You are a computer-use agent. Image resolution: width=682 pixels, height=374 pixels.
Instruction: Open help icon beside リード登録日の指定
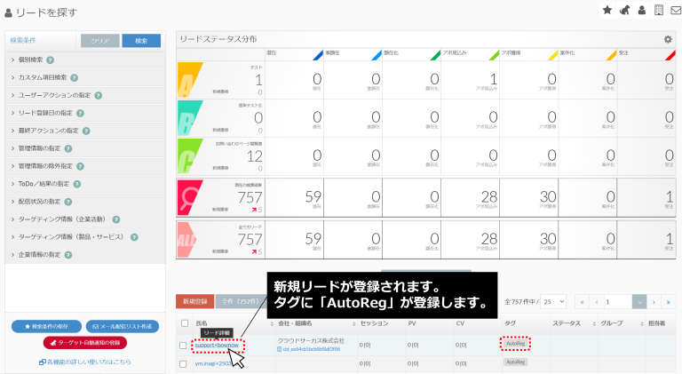(x=80, y=113)
